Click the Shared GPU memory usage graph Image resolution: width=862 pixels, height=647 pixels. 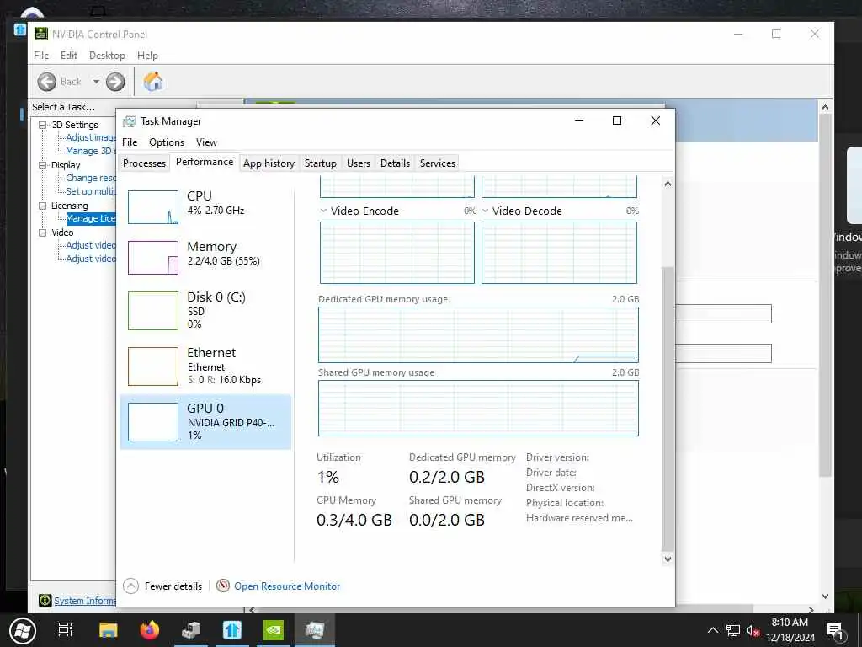click(478, 408)
